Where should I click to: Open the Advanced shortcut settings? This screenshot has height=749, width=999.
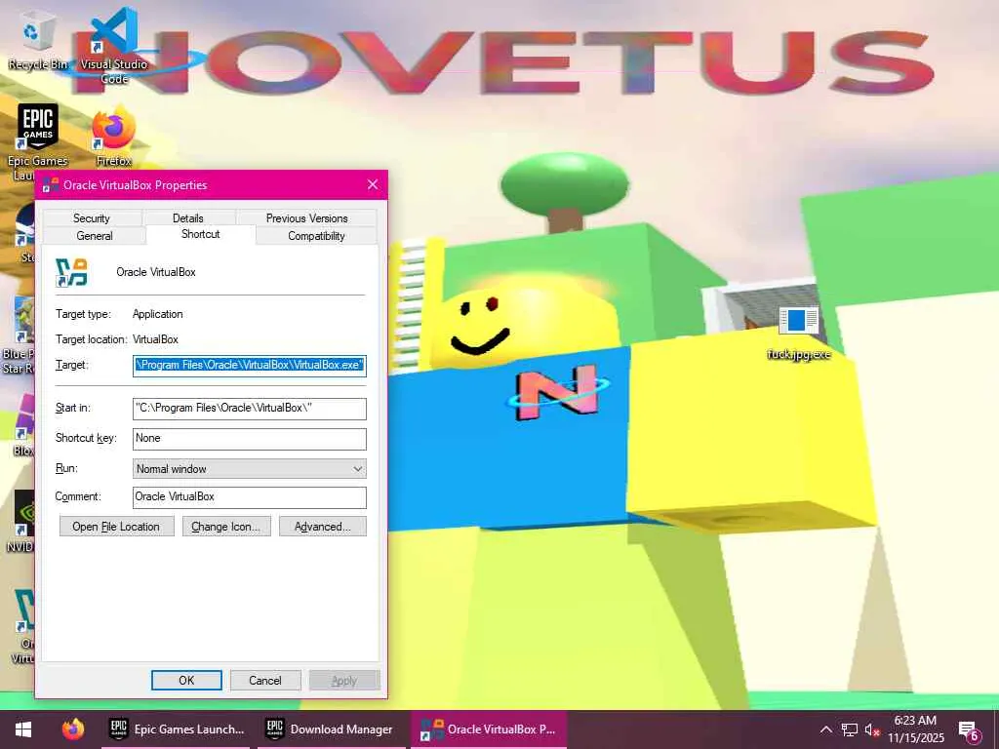(x=322, y=527)
